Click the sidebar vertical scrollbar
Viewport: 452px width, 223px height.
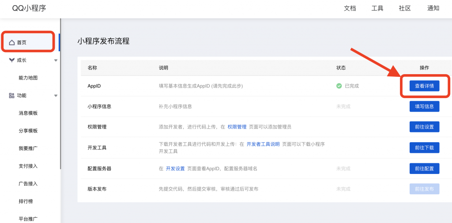click(x=60, y=110)
